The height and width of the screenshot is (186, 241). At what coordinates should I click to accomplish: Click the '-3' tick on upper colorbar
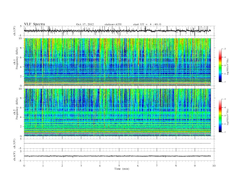point(225,49)
